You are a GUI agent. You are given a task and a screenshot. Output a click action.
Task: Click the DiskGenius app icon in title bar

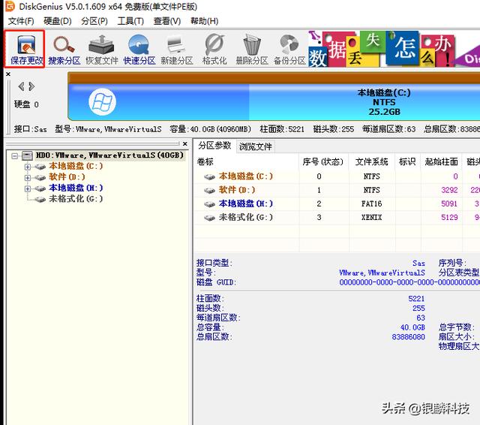tap(10, 6)
